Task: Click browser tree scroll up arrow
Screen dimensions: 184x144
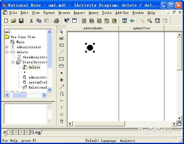Action: pyautogui.click(x=49, y=32)
